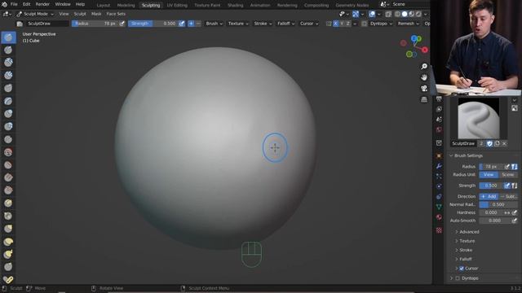Open the Face Sets menu
The image size is (522, 293).
(116, 14)
